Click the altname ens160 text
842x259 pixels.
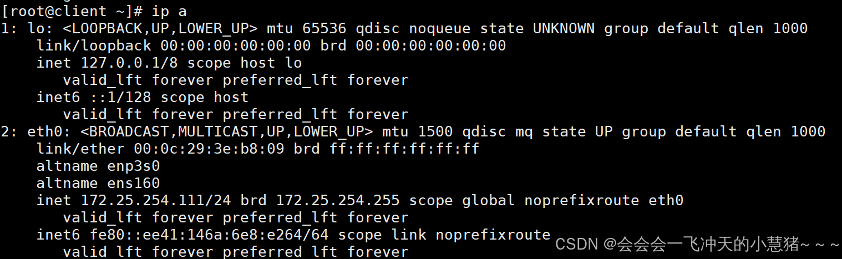click(98, 183)
